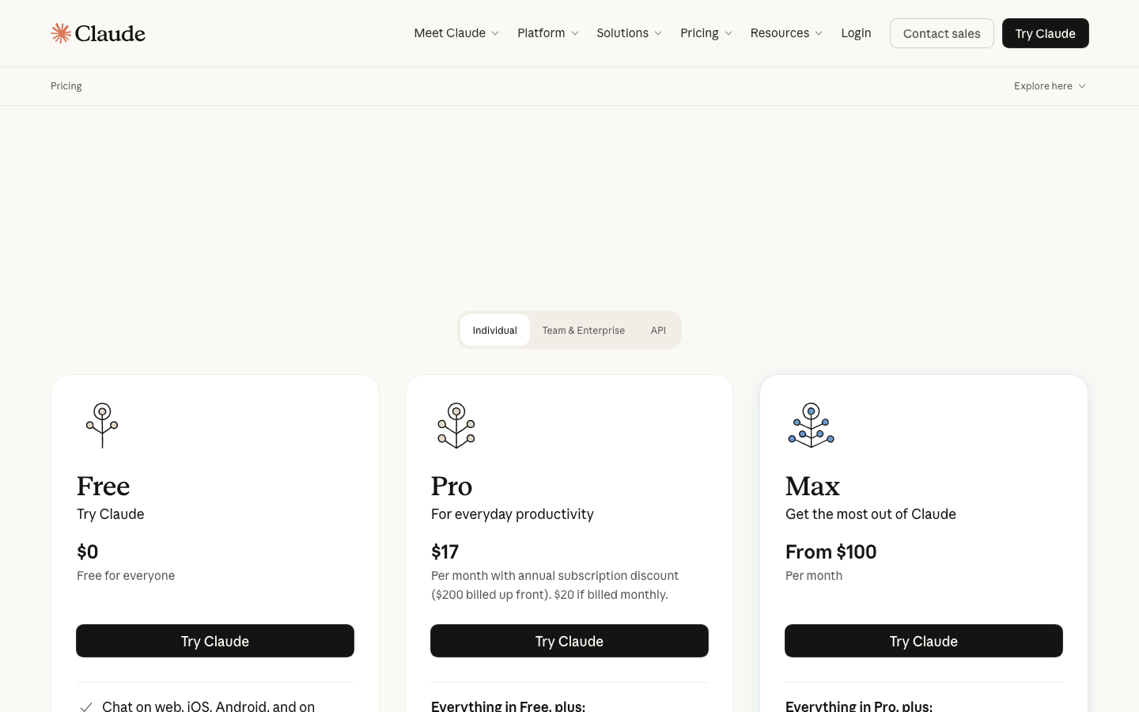
Task: Click Try Claude in the top navigation
Action: pyautogui.click(x=1045, y=33)
